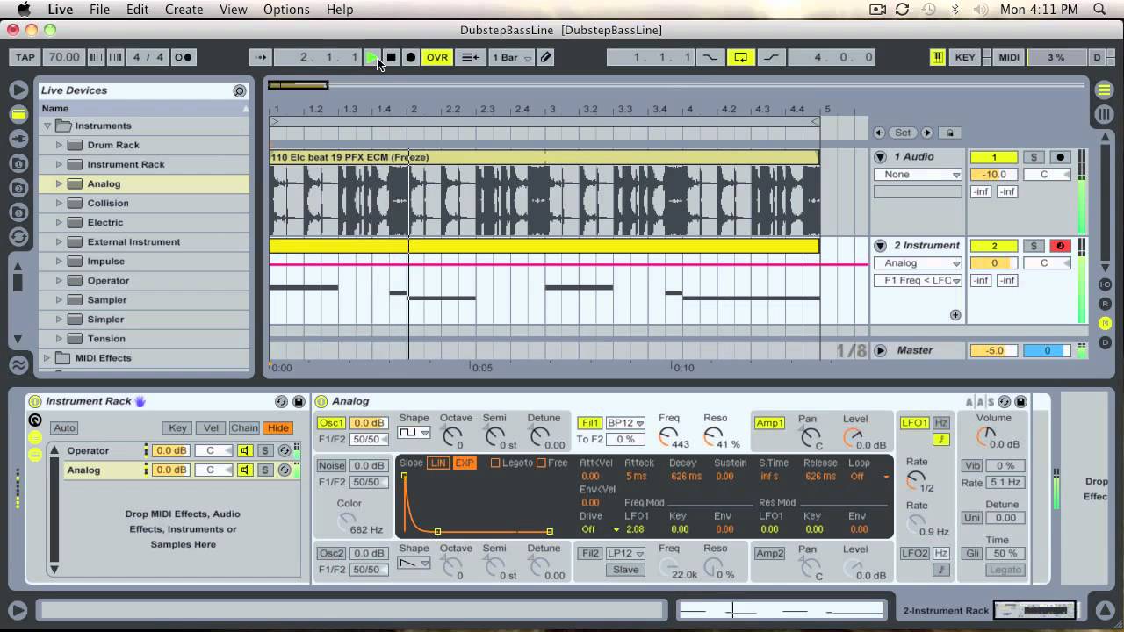Viewport: 1124px width, 632px height.
Task: Toggle the OVR overdub button
Action: pos(436,57)
